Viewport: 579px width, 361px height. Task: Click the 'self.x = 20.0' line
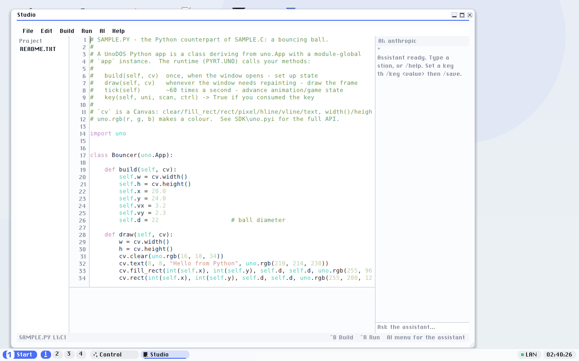click(x=142, y=191)
